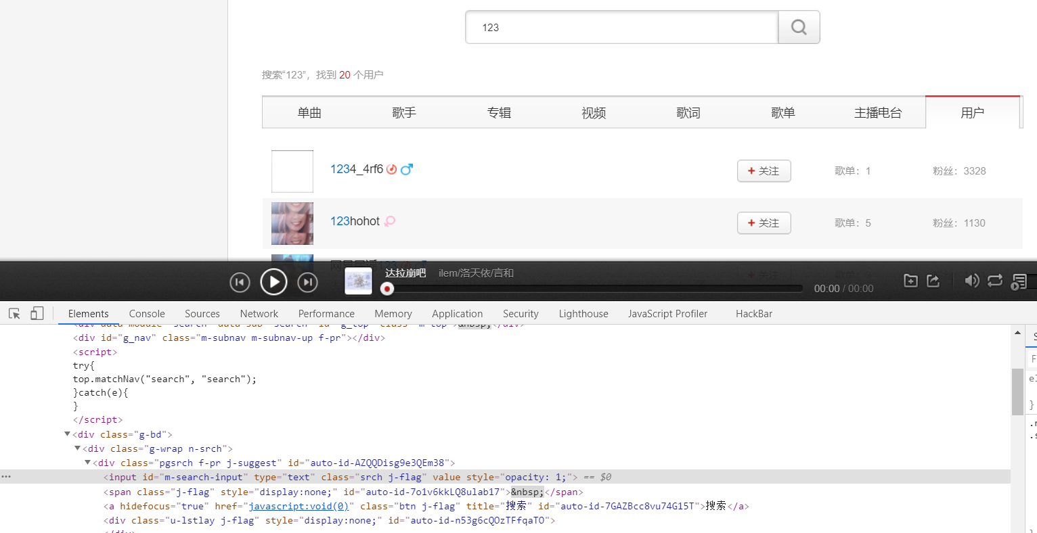Skip to next track in player

(x=307, y=282)
